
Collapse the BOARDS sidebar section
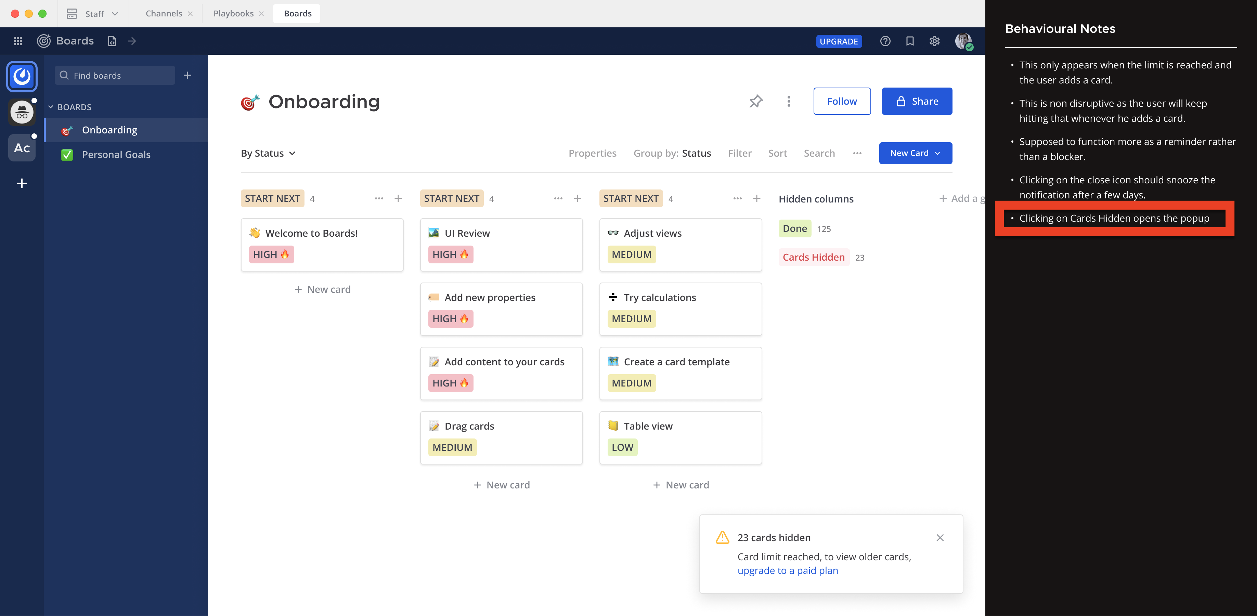click(51, 107)
